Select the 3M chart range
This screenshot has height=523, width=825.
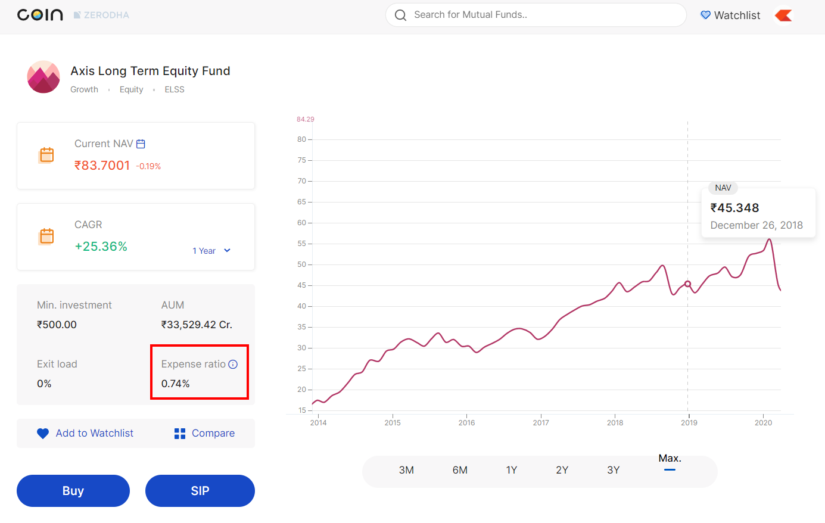click(406, 470)
